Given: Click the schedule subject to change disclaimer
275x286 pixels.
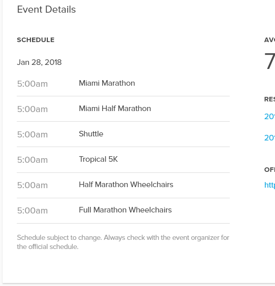Looking at the screenshot, I should [x=123, y=242].
